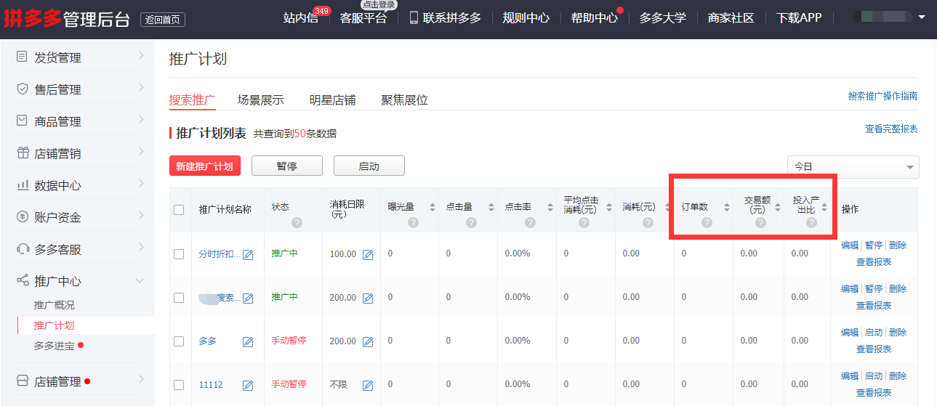
Task: Expand 店铺管理 chevron
Action: 141,378
